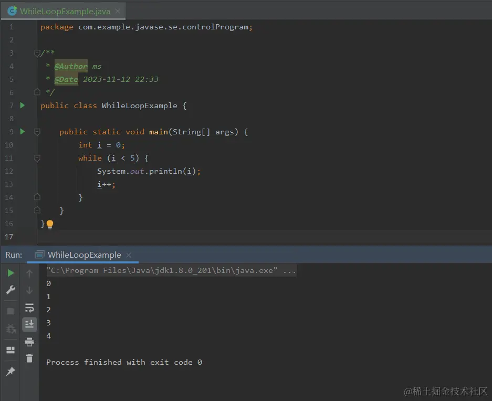Pin the run tab with pin icon
Image resolution: width=492 pixels, height=401 pixels.
click(11, 372)
